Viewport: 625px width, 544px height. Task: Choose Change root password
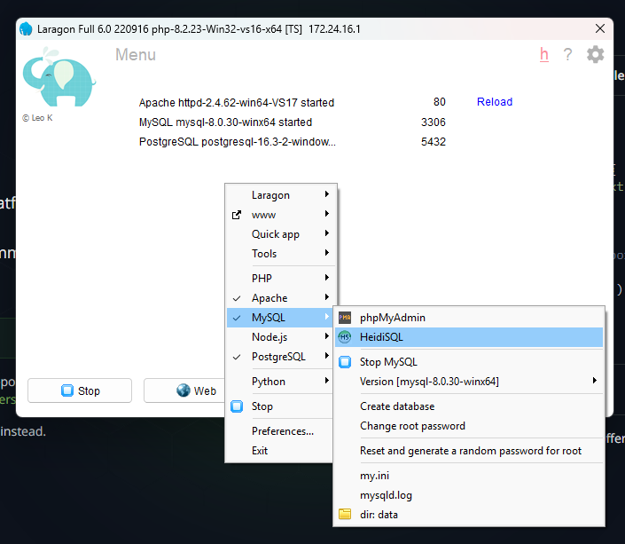tap(469, 426)
